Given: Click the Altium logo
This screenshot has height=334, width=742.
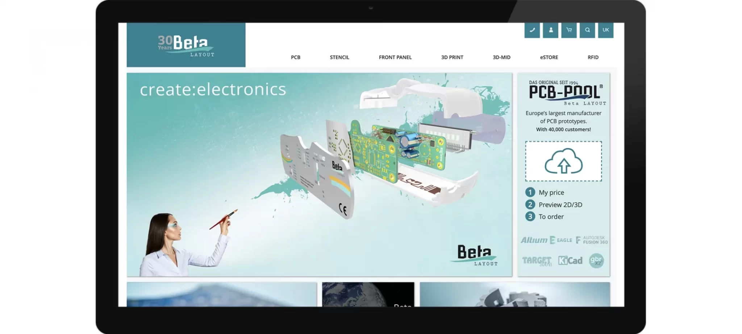Looking at the screenshot, I should pos(534,240).
